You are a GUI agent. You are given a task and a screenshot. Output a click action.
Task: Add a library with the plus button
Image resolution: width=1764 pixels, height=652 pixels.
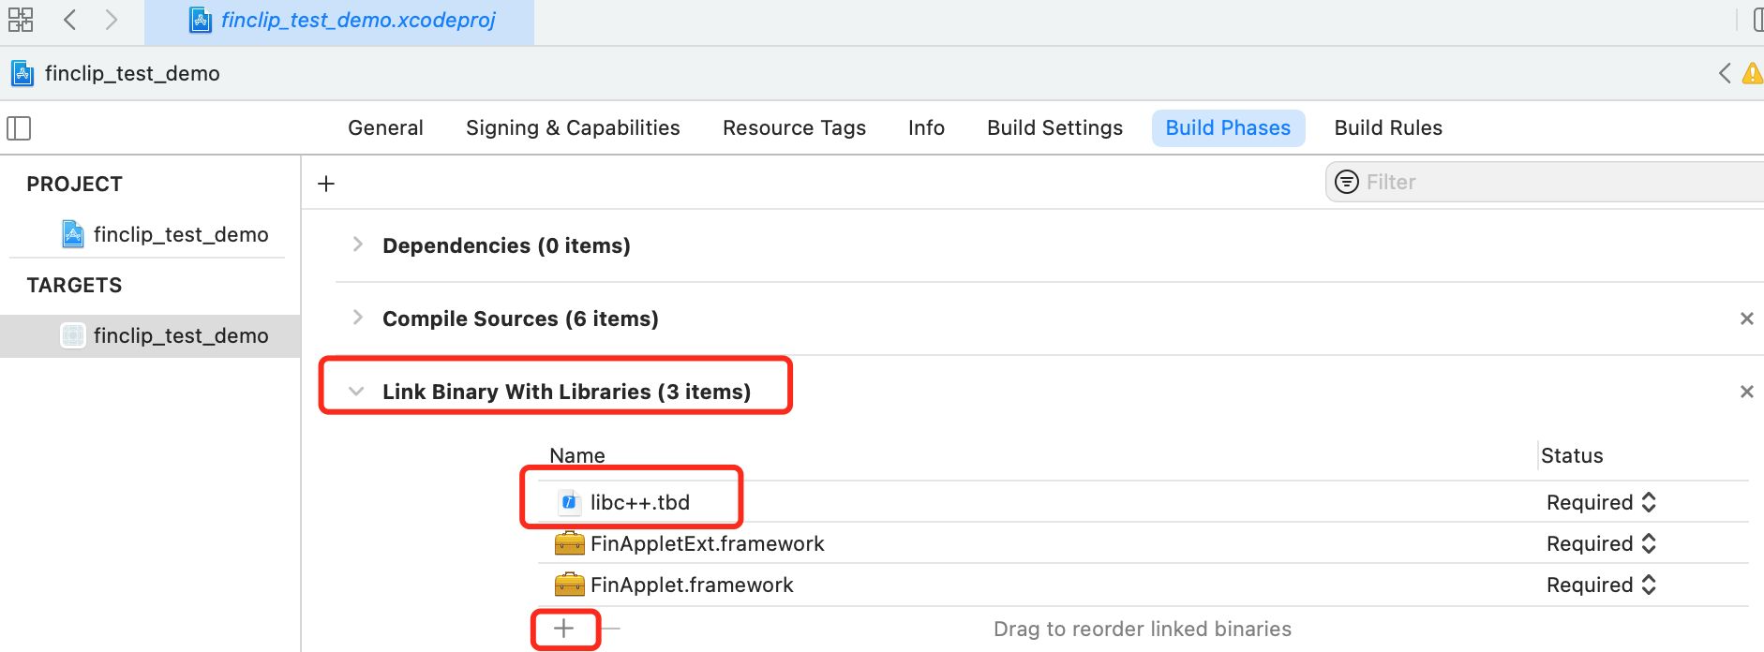563,629
